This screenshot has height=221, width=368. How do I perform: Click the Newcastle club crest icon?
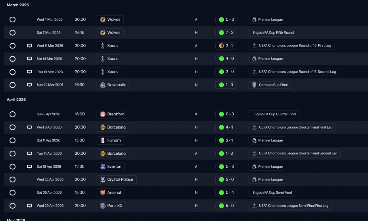pyautogui.click(x=103, y=85)
